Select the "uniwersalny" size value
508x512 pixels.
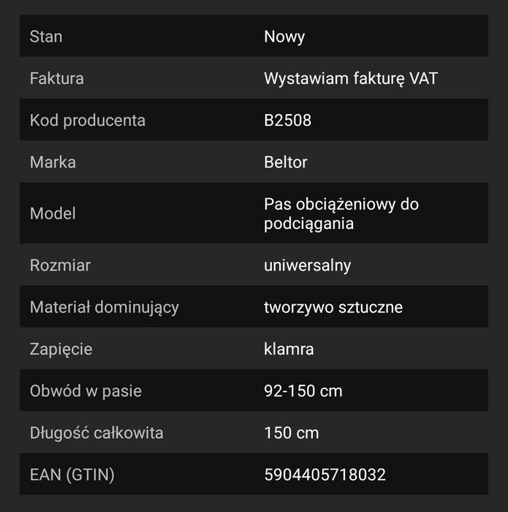(307, 265)
